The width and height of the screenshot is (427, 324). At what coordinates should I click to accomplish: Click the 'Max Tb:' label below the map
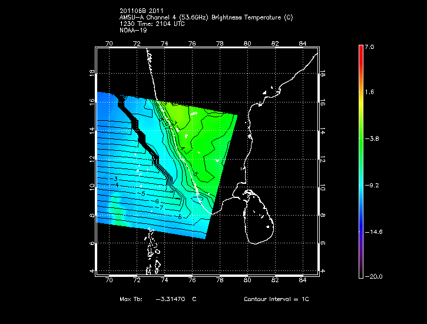pos(131,299)
